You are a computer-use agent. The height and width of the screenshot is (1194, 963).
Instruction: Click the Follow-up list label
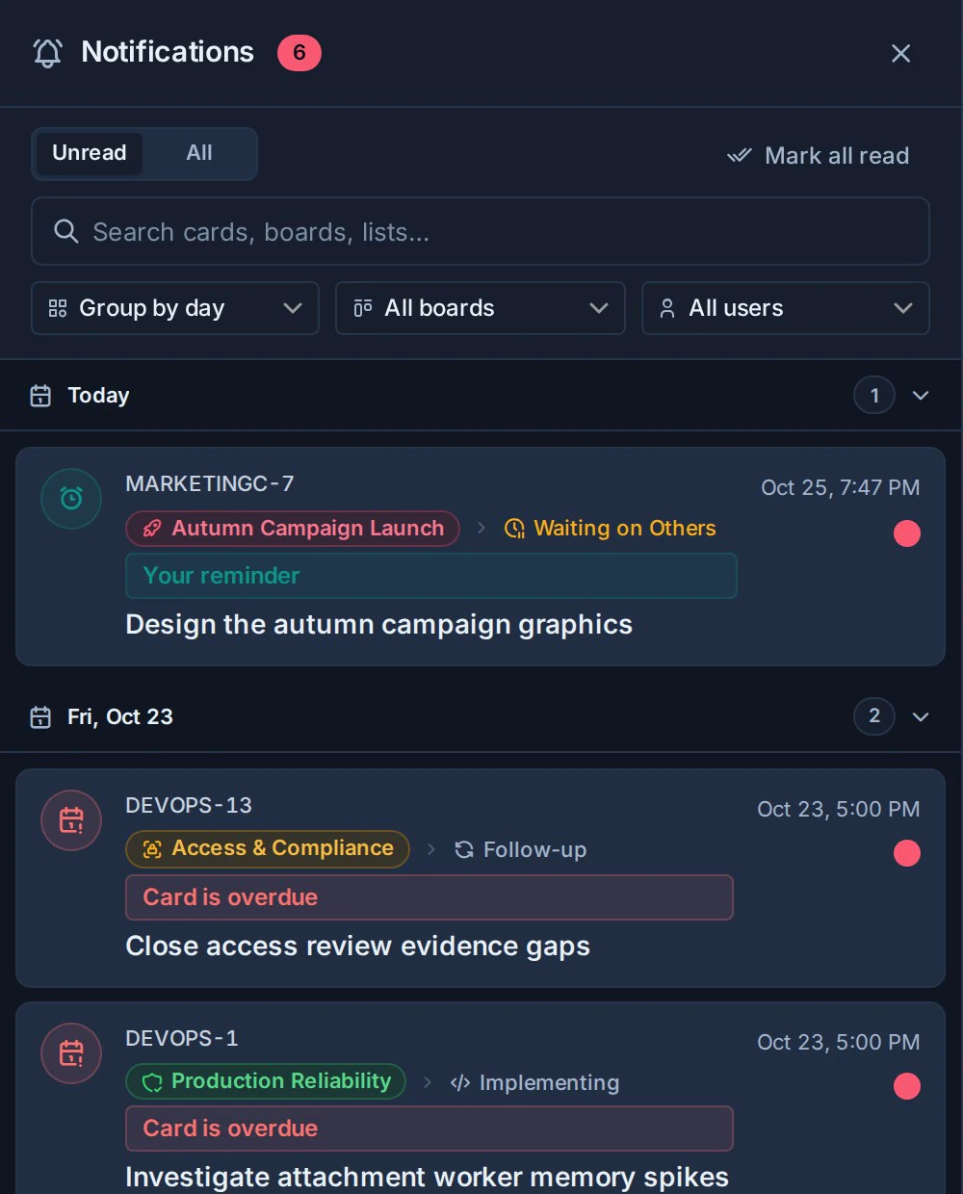(x=521, y=849)
